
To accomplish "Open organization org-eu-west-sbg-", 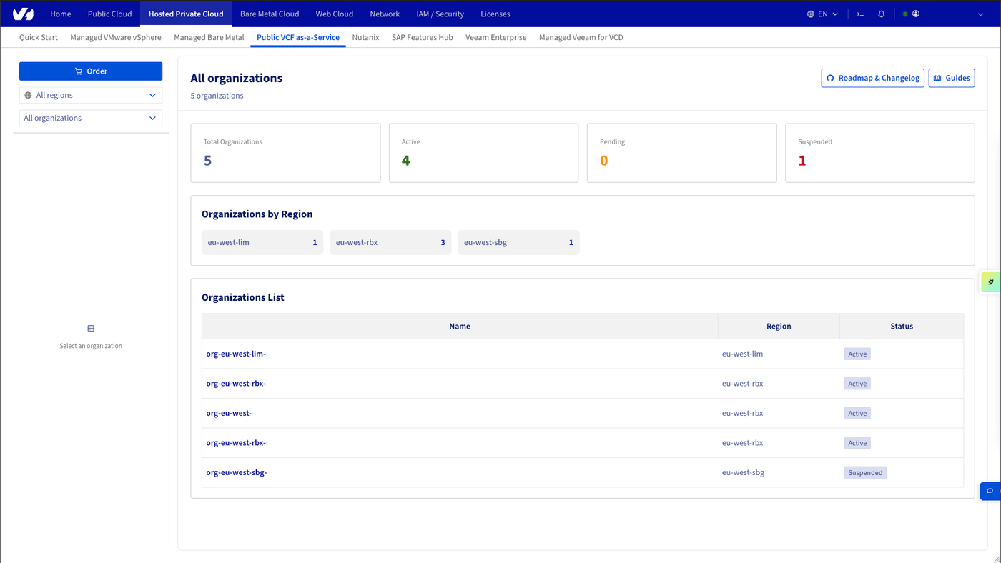I will click(237, 472).
